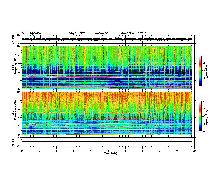Click the ch.1 spectrogram plot area
219x169 pixels.
pos(107,67)
